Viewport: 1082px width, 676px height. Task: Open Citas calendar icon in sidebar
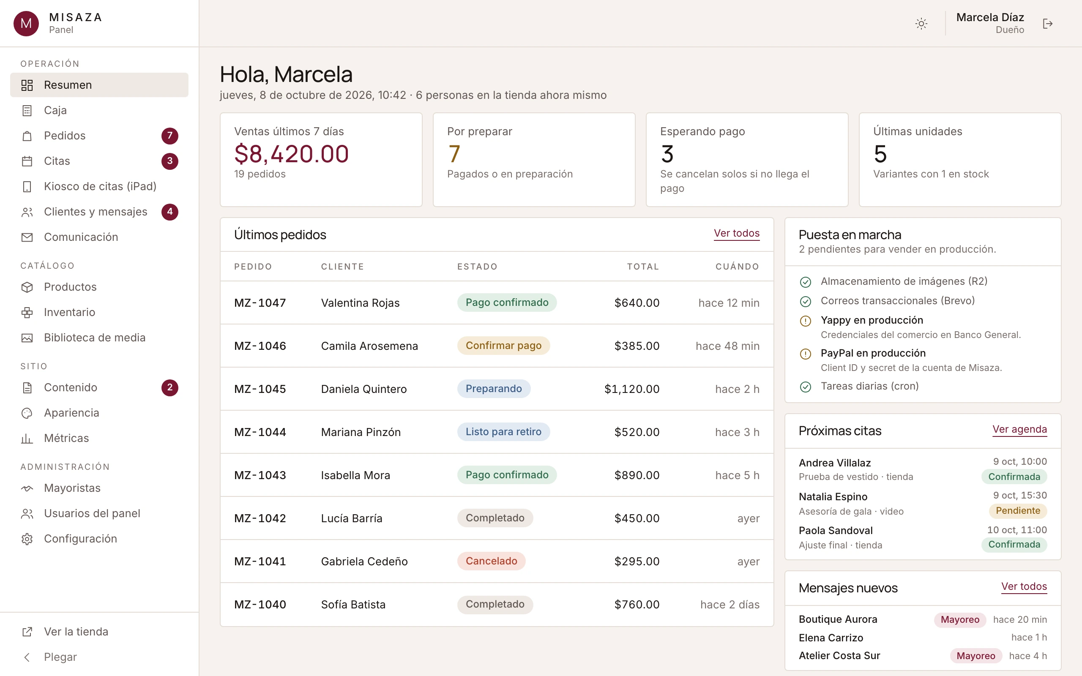point(27,161)
